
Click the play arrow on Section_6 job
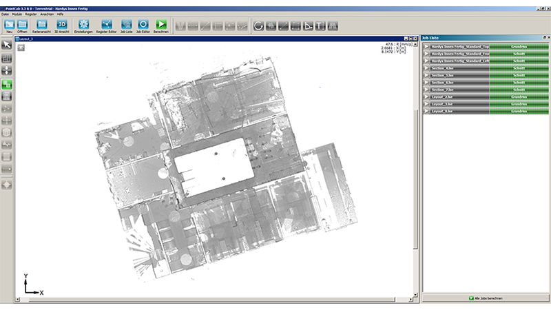(x=426, y=83)
